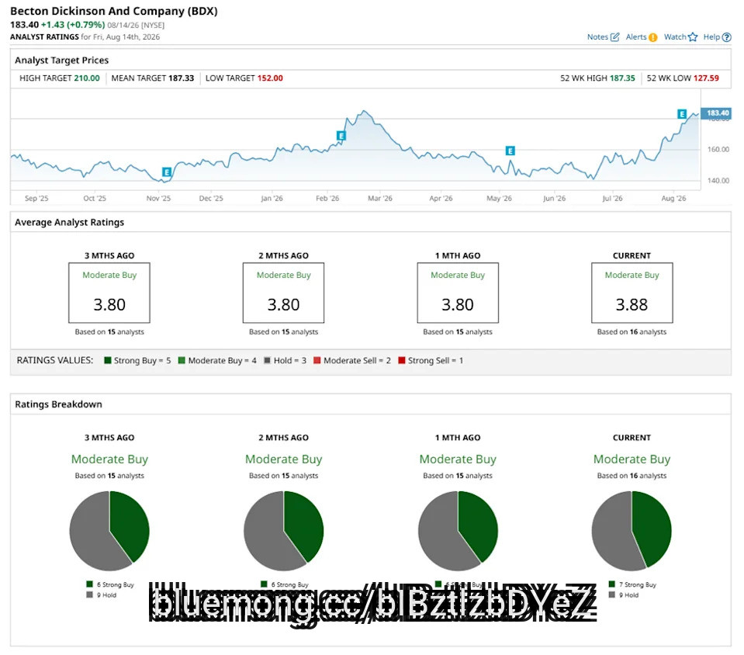Click the Average Analyst Ratings heading
This screenshot has width=744, height=655.
(69, 223)
